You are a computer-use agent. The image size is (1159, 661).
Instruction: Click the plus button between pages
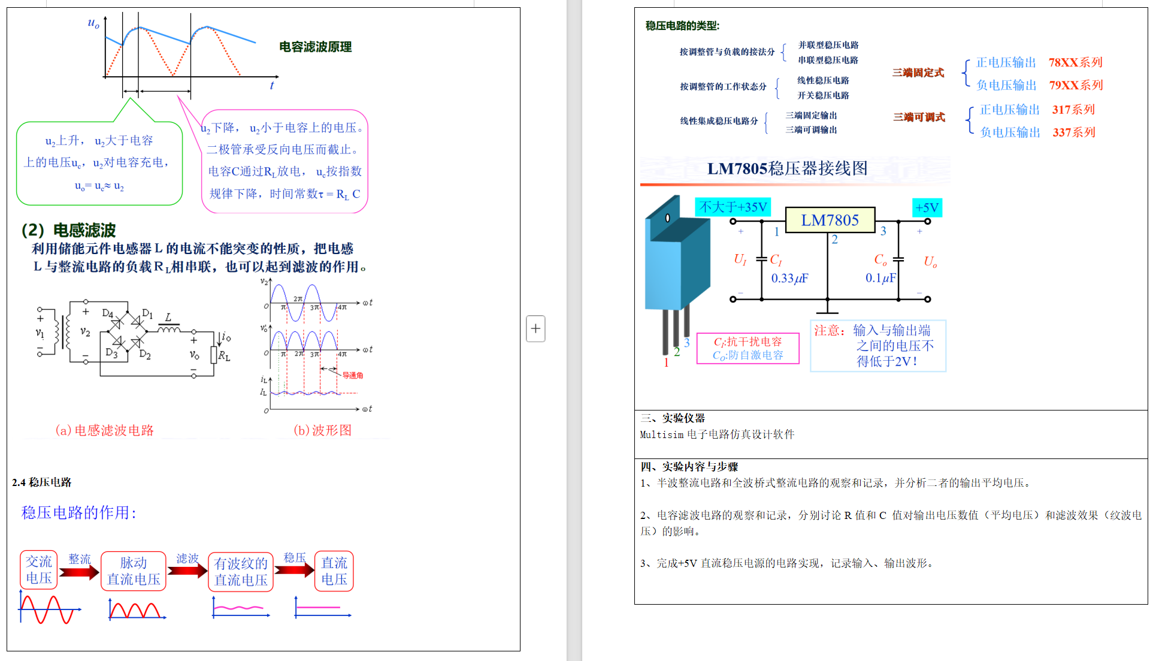coord(535,328)
